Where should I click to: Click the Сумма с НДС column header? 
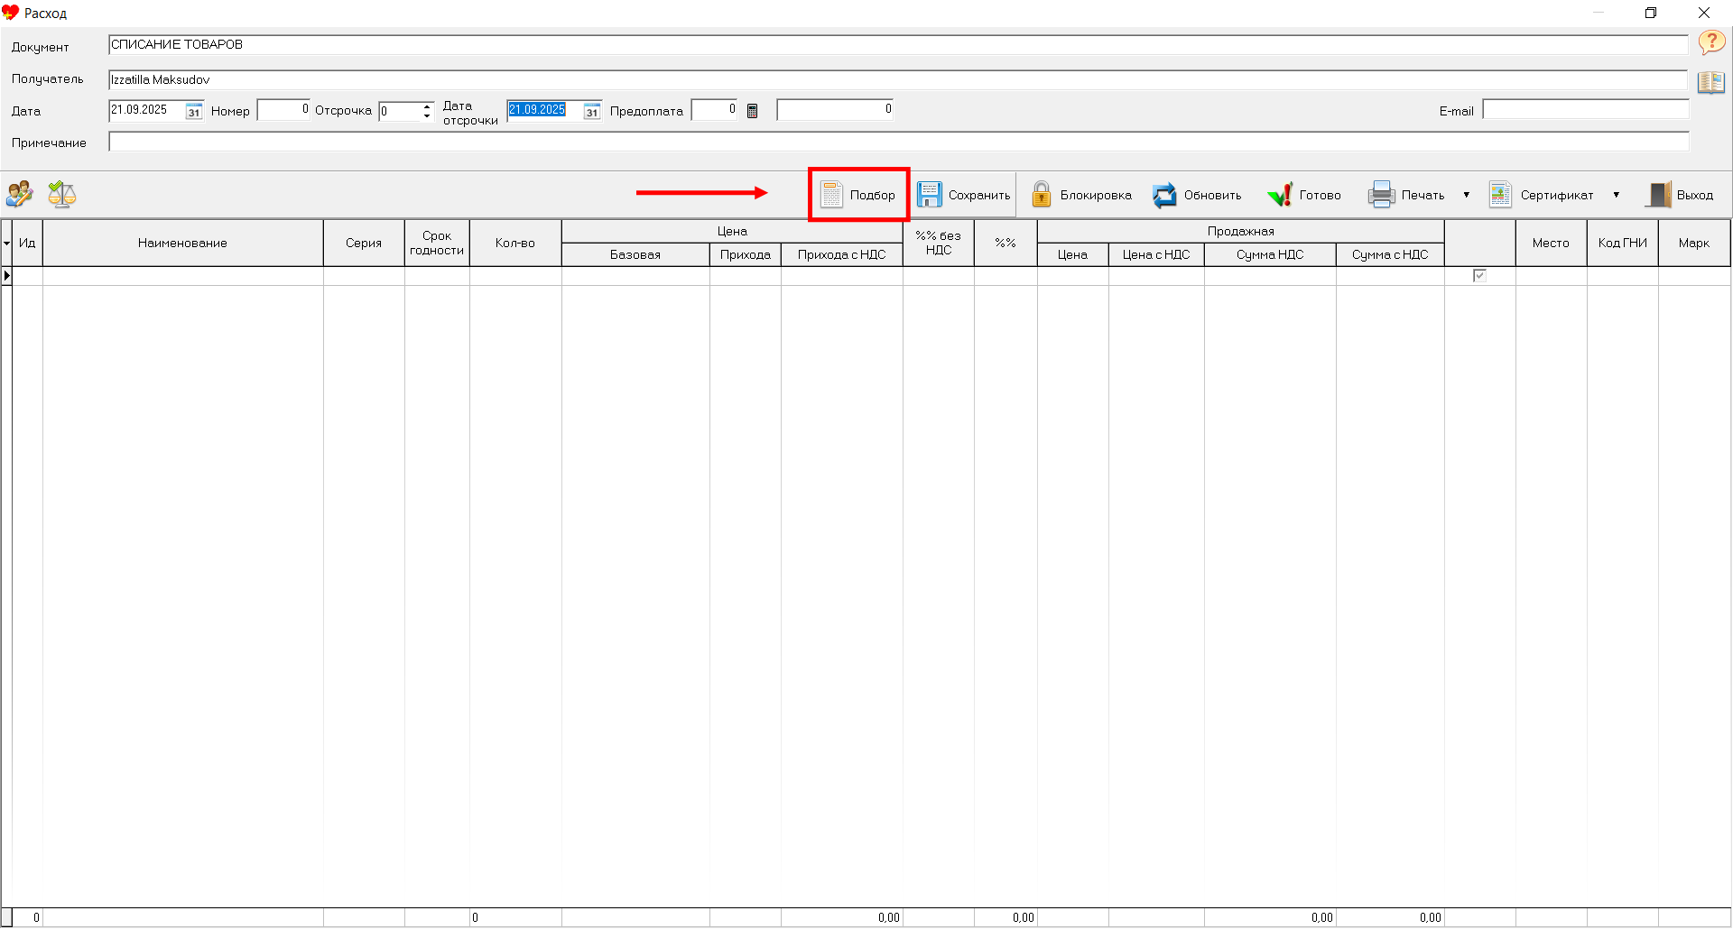point(1390,254)
